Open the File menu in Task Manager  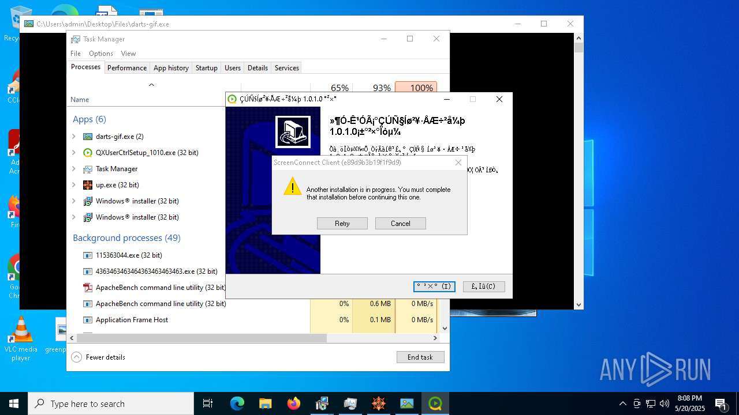(76, 54)
